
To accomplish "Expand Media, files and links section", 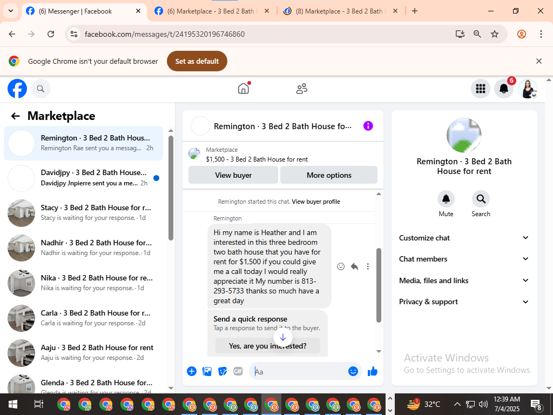I will (464, 280).
